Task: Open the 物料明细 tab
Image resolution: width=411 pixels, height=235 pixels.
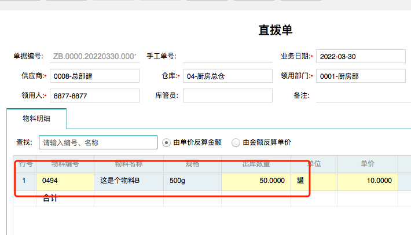Action: click(x=36, y=119)
